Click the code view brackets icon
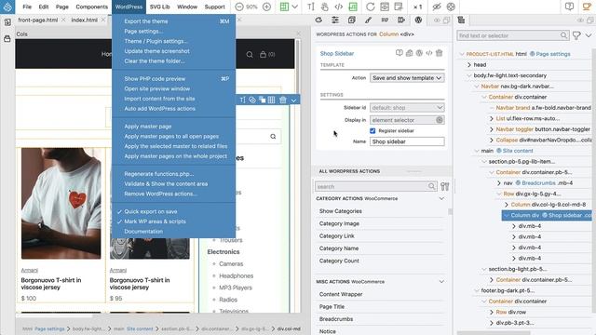Screen dimensions: 596x335 tap(338, 7)
